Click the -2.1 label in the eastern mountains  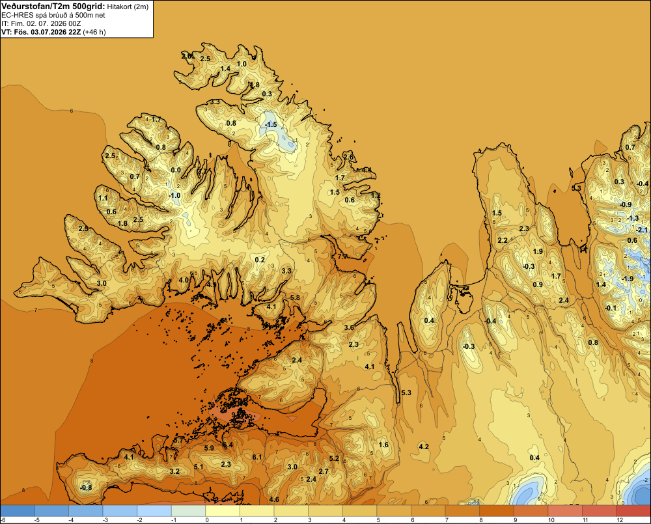coord(642,230)
